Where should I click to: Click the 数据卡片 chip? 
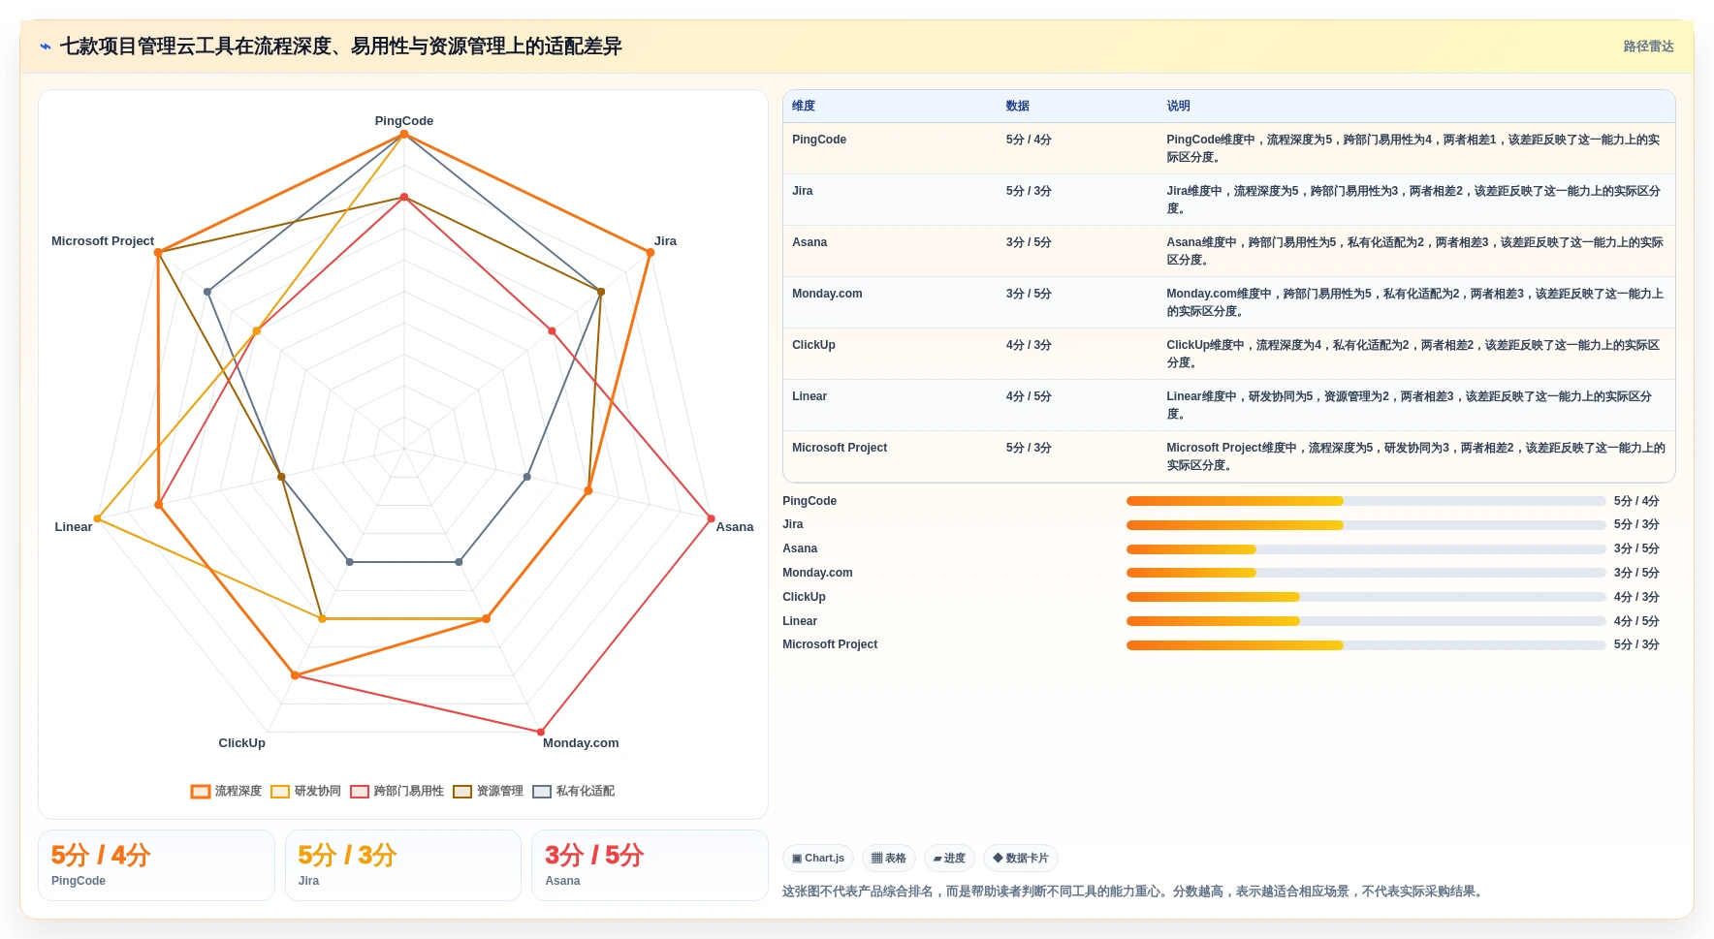point(1021,859)
